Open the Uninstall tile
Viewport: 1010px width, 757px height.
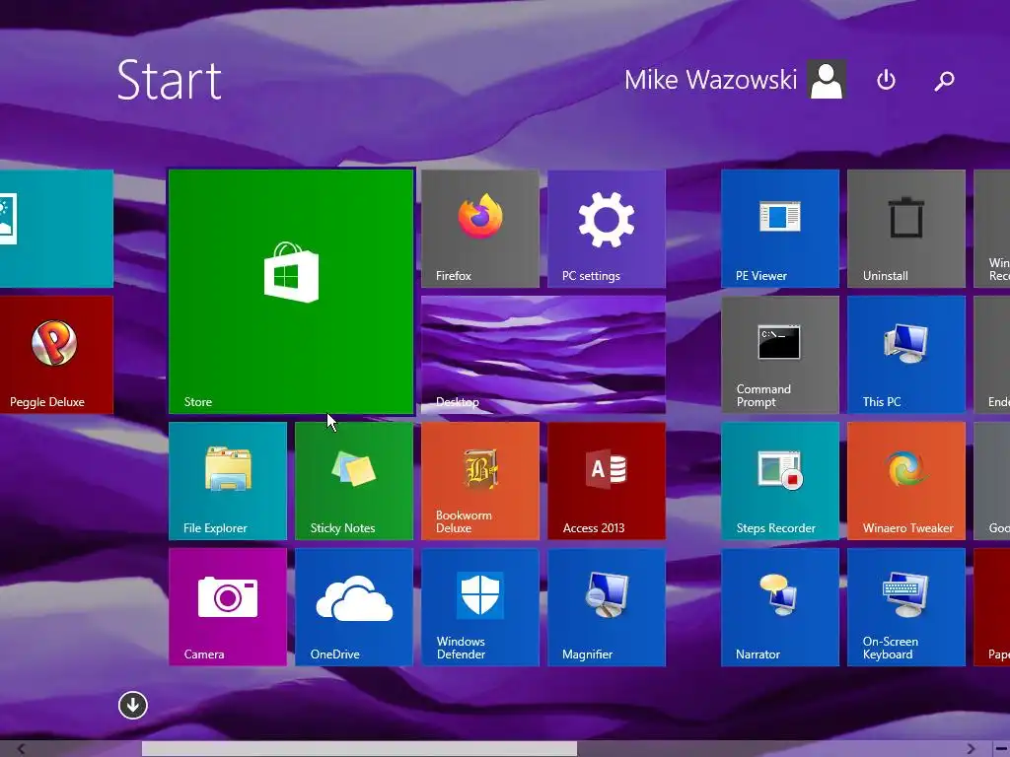click(906, 229)
